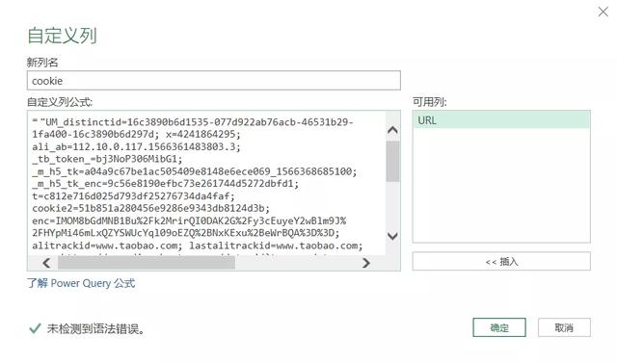
Task: Click empty area of the 可用列 list
Action: (x=501, y=185)
